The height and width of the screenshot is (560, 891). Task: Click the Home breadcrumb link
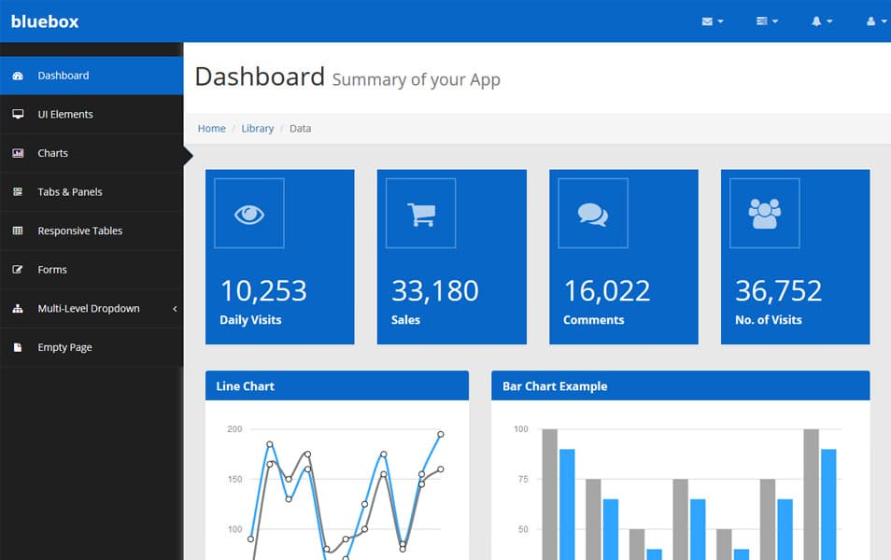point(211,128)
